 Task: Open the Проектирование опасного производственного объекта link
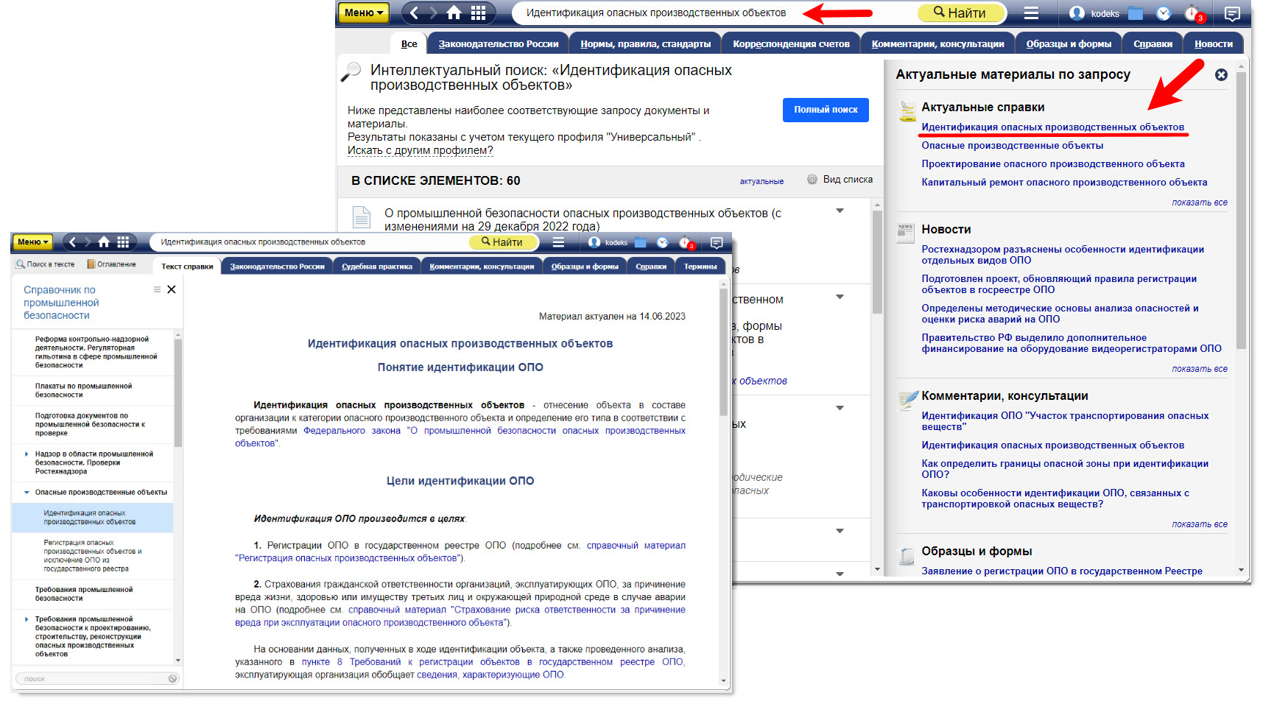point(1053,163)
